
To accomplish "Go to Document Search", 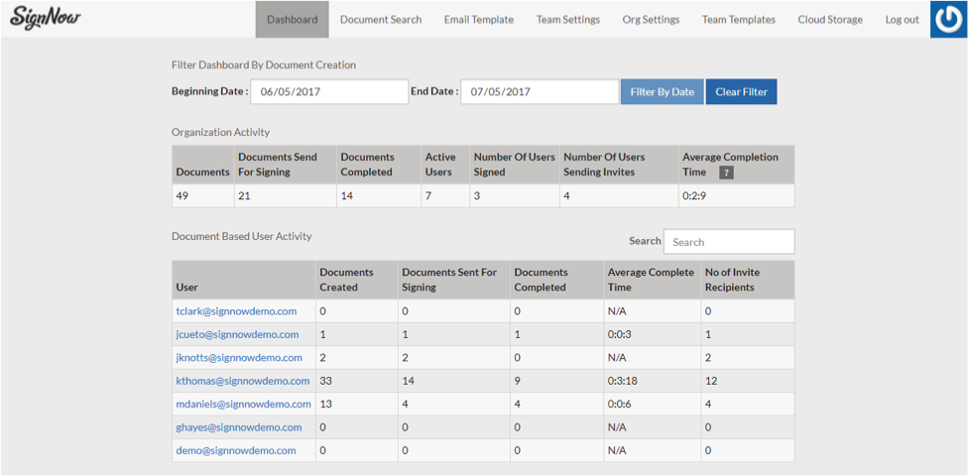I will tap(380, 19).
